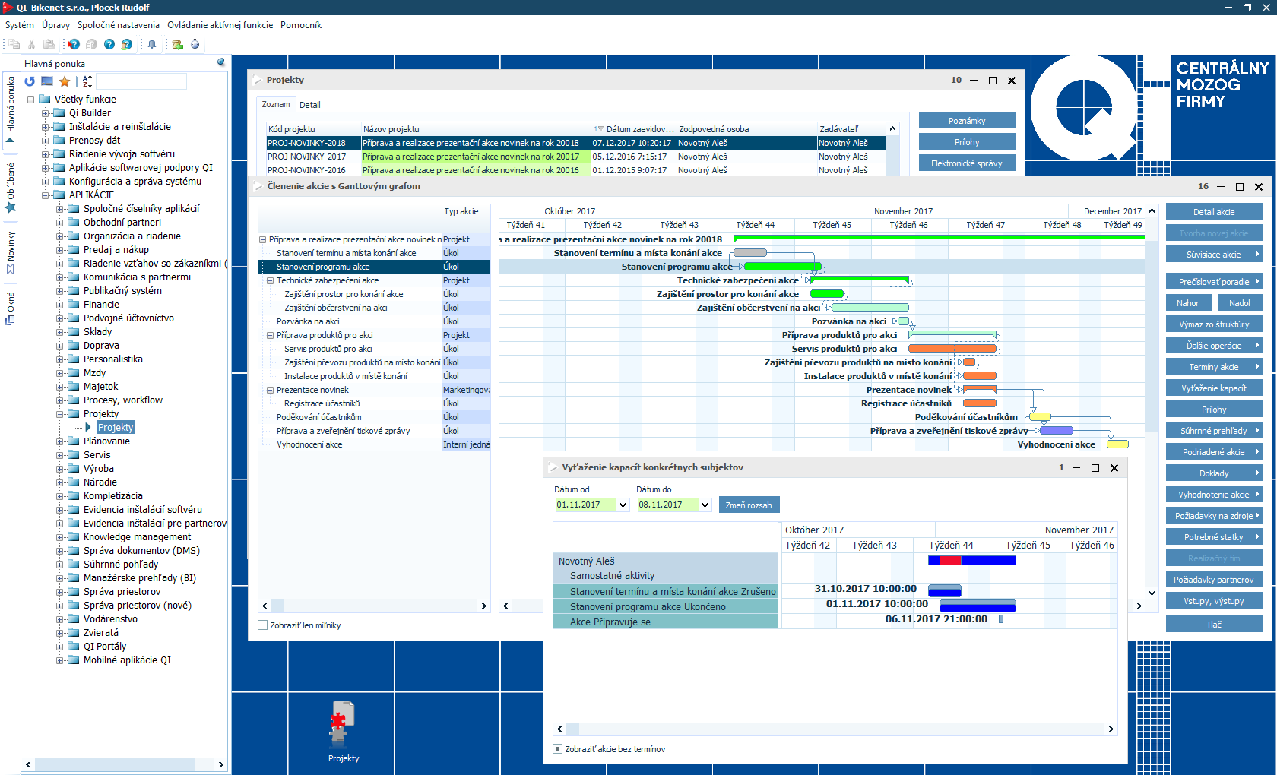This screenshot has width=1277, height=775.
Task: Toggle the 'Zobraziť len míľniky' checkbox
Action: click(263, 625)
